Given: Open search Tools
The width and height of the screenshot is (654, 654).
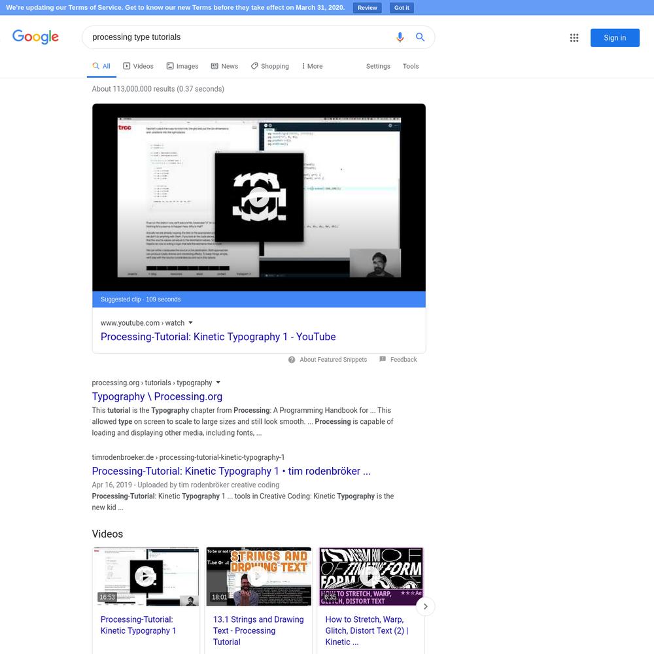Looking at the screenshot, I should point(411,66).
